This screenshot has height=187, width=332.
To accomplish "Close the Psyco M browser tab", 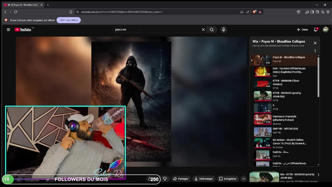I will click(x=41, y=5).
